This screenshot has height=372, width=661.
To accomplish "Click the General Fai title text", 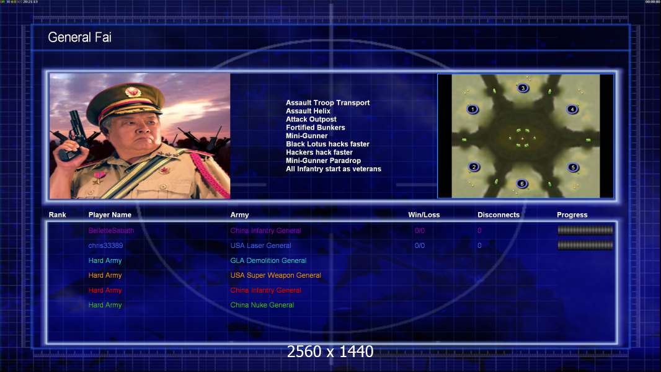I will click(x=79, y=37).
